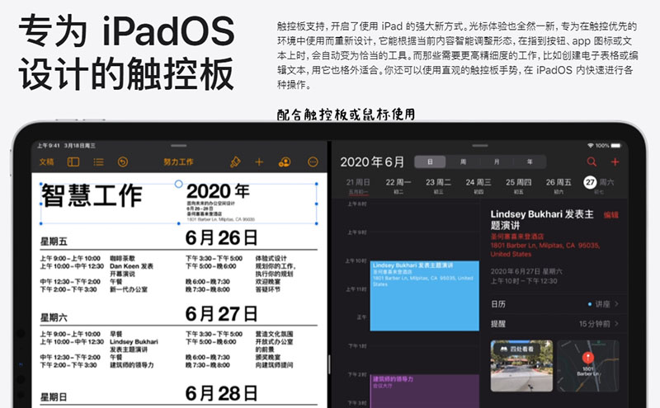Tap the circular rotation handle on text box
The width and height of the screenshot is (660, 408).
click(178, 184)
